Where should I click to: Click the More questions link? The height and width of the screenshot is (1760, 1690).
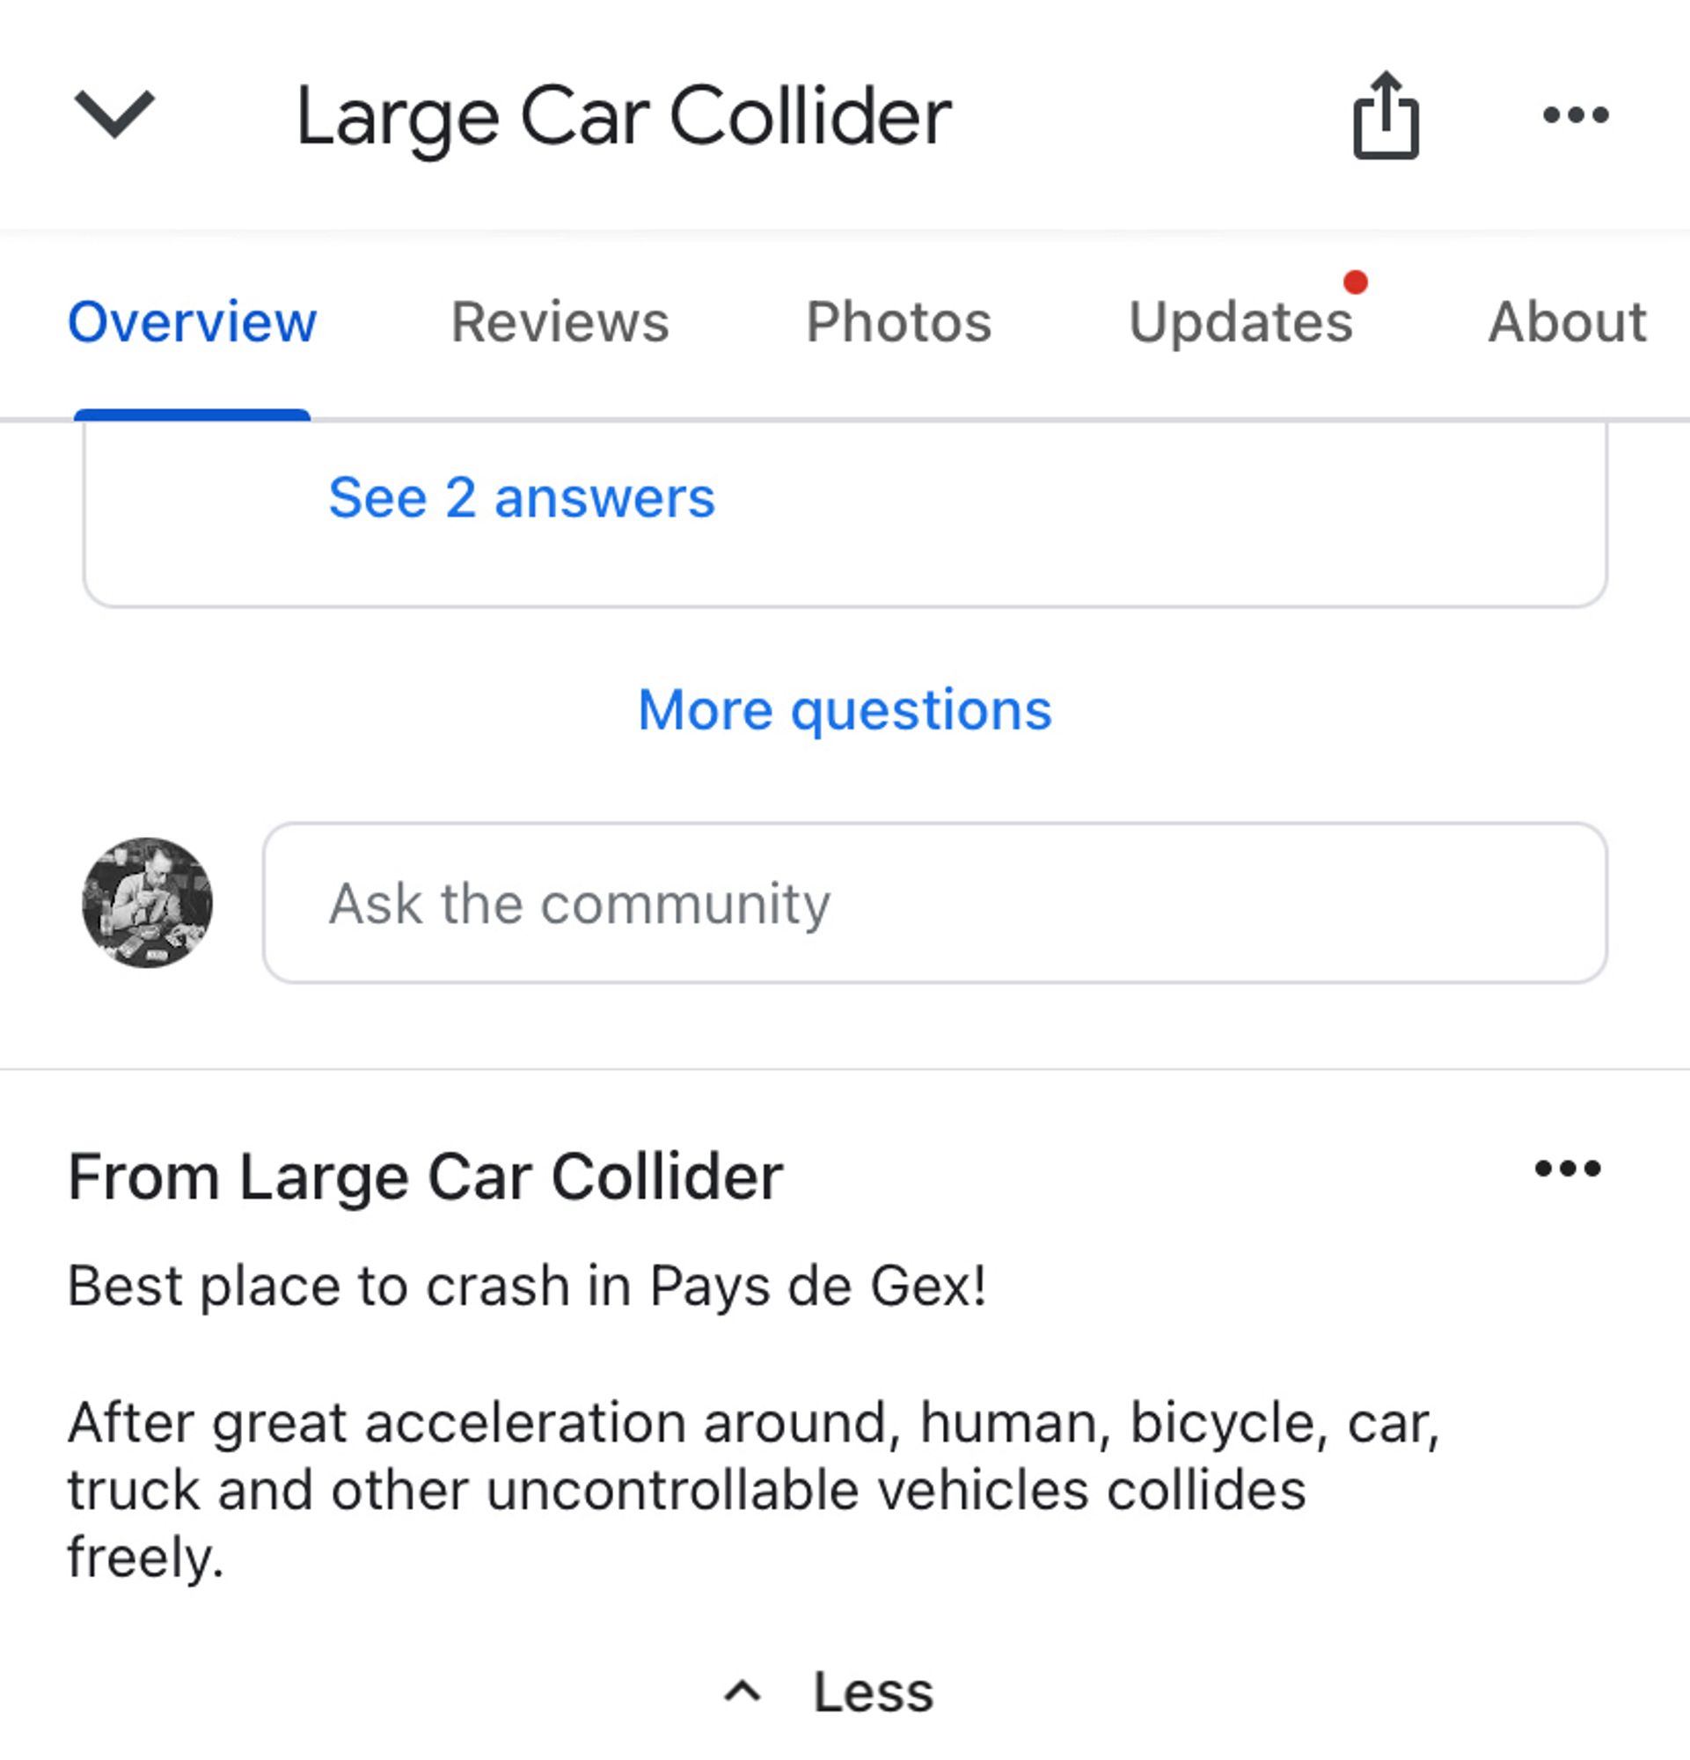844,708
